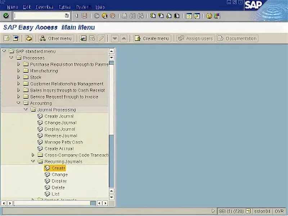Image resolution: width=288 pixels, height=216 pixels.
Task: Click the red Cancel icon
Action: [x=112, y=16]
